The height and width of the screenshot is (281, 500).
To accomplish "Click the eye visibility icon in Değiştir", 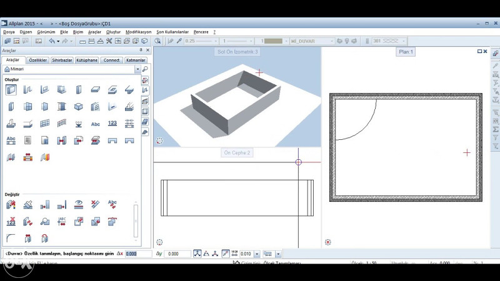I will pos(79,205).
